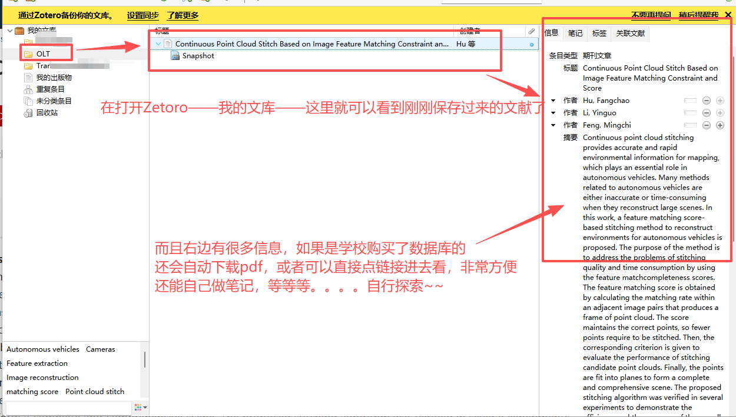Click the 摘要 abstract label
736x417 pixels.
click(571, 138)
